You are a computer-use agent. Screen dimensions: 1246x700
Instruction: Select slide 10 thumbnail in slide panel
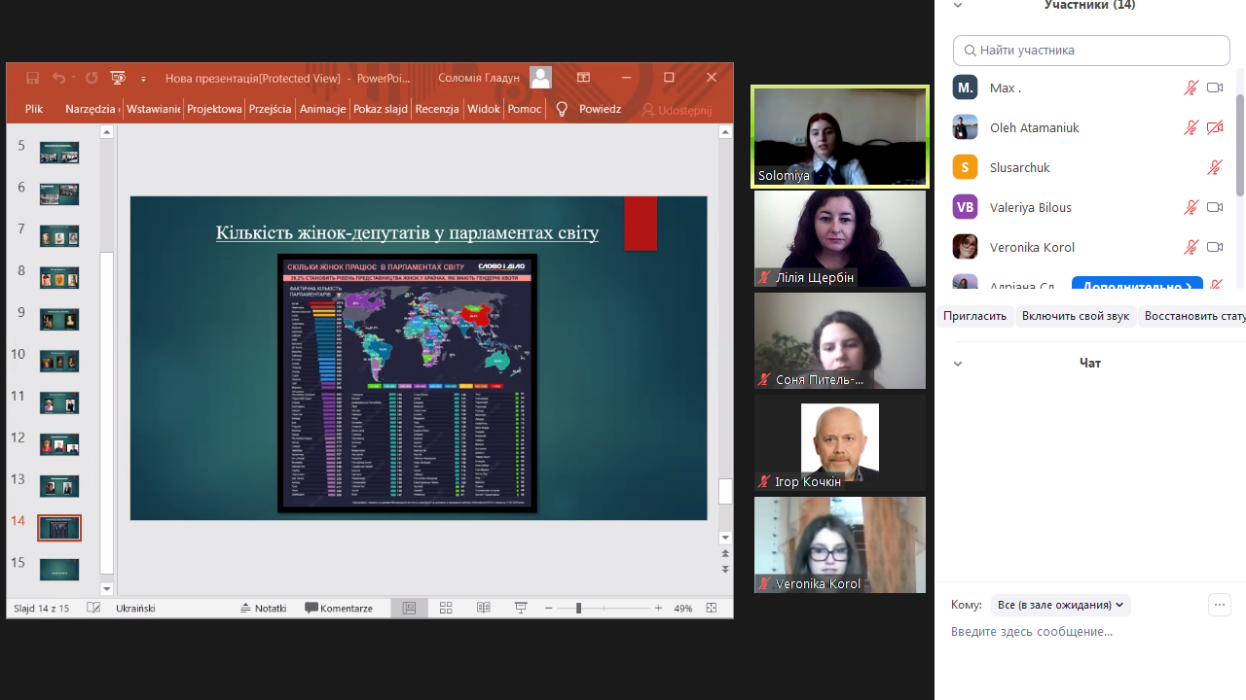pyautogui.click(x=59, y=362)
